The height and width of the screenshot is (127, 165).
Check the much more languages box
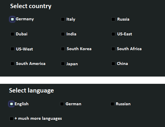pos(11,119)
